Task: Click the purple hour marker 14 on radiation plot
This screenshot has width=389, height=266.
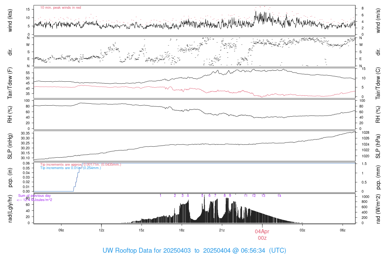Action: (x=279, y=196)
